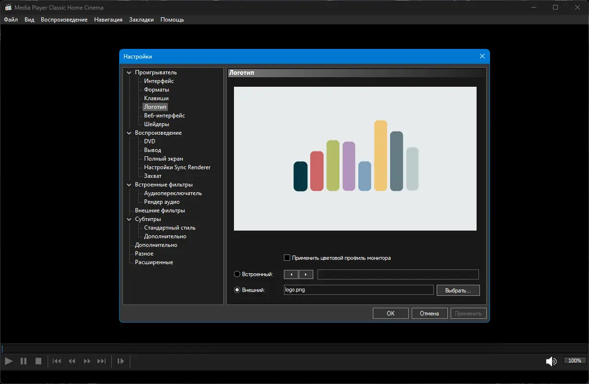The height and width of the screenshot is (384, 589).
Task: Open the Файл menu
Action: 11,20
